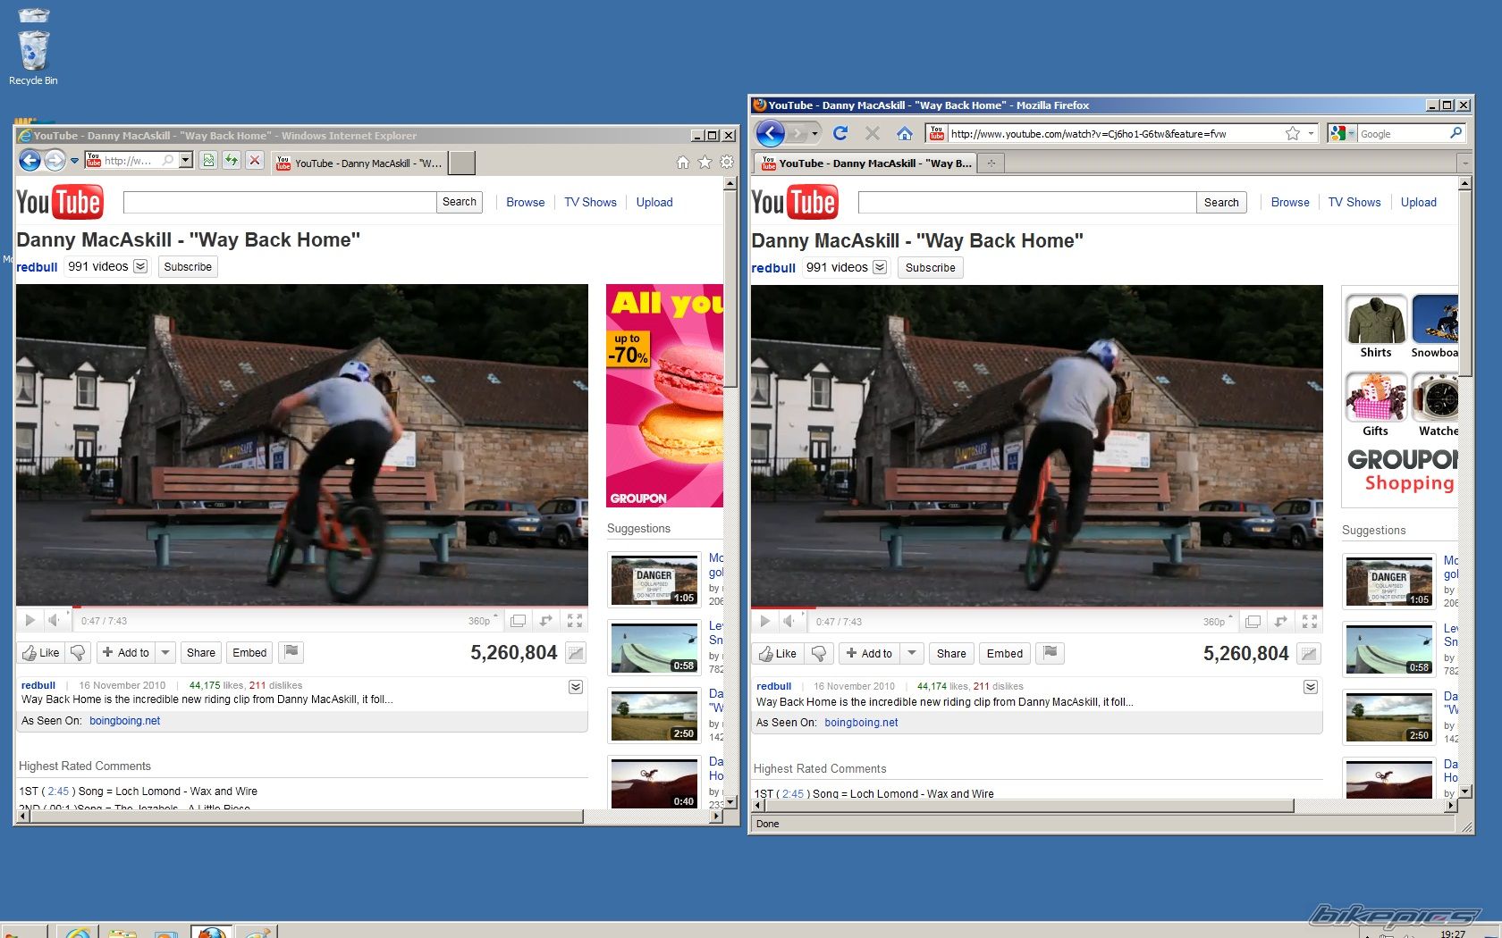
Task: Click the Internet Explorer Favorites star icon
Action: tap(705, 162)
